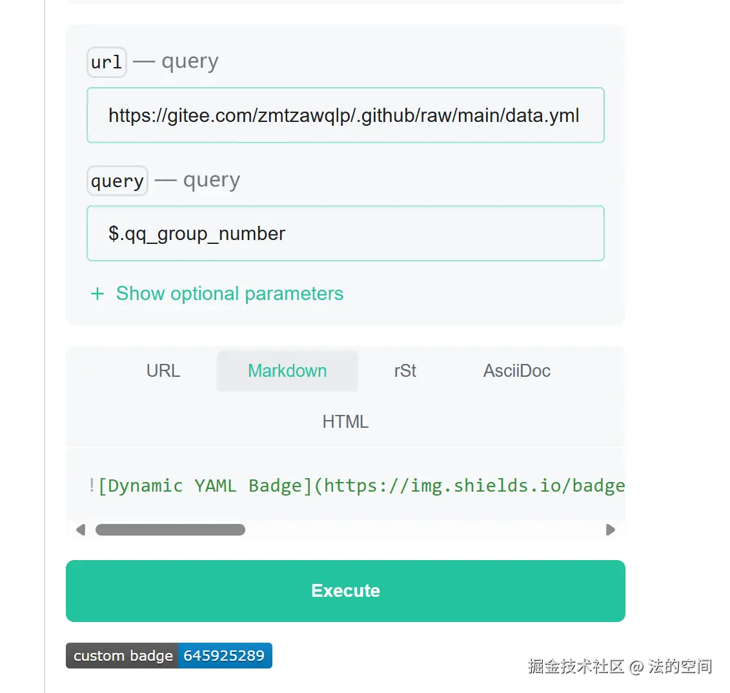
Task: Open the AsciiDoc format tab
Action: click(516, 371)
